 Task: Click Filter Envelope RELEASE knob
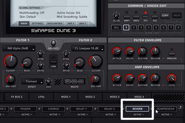(155, 52)
